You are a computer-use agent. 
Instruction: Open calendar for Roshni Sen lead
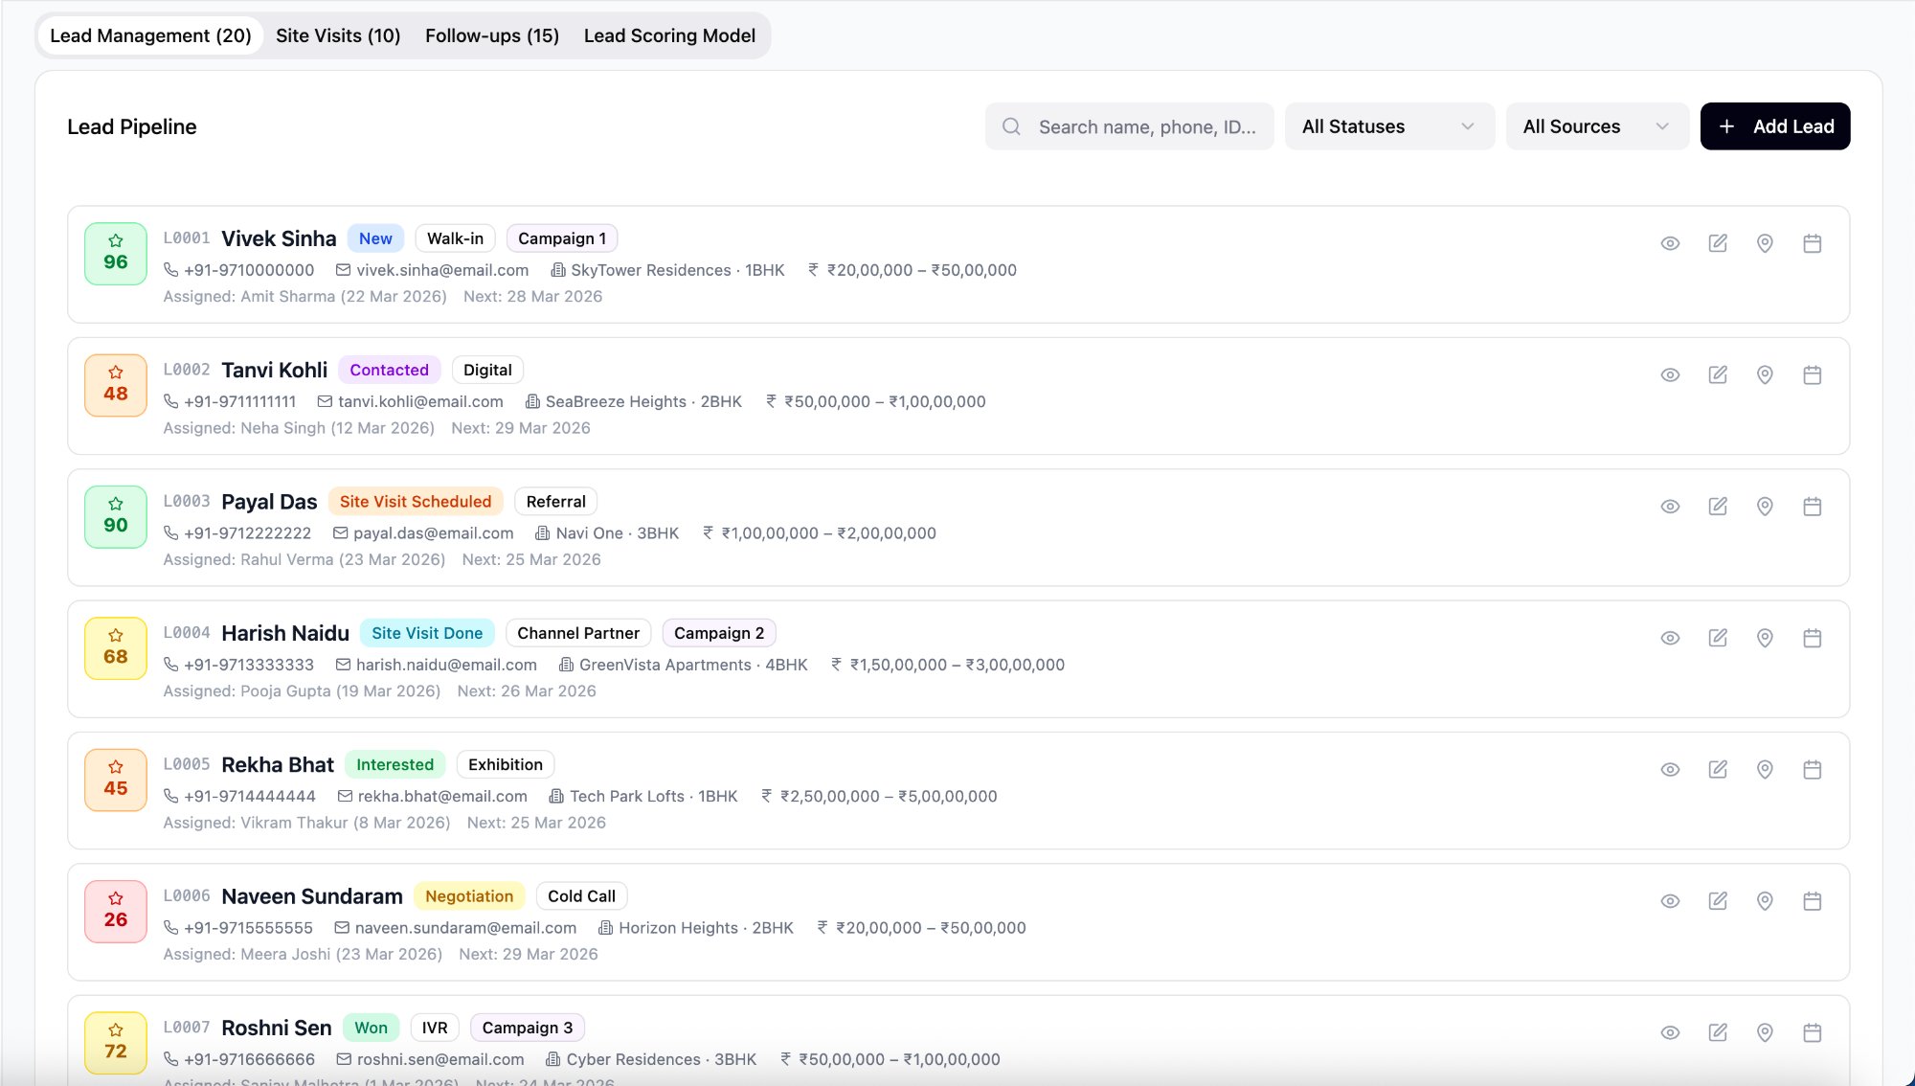pyautogui.click(x=1812, y=1032)
